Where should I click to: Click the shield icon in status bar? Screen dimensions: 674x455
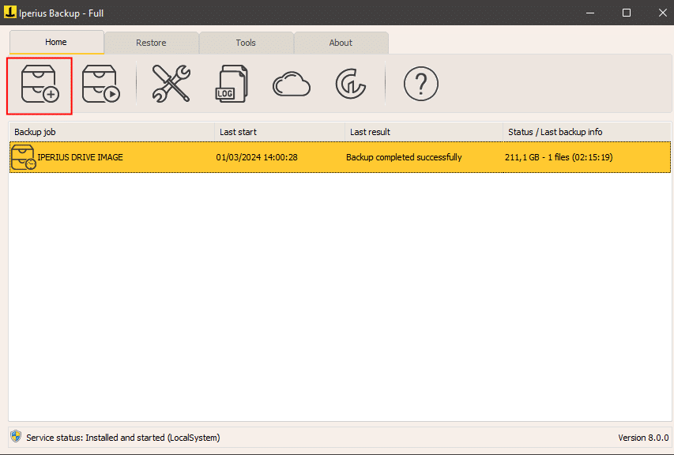coord(14,437)
